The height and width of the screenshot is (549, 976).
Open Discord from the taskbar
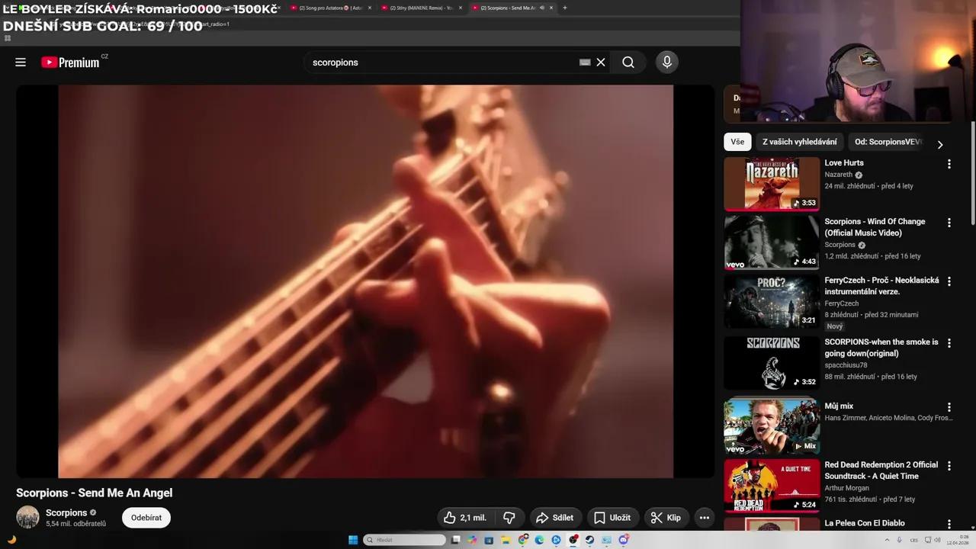point(624,540)
